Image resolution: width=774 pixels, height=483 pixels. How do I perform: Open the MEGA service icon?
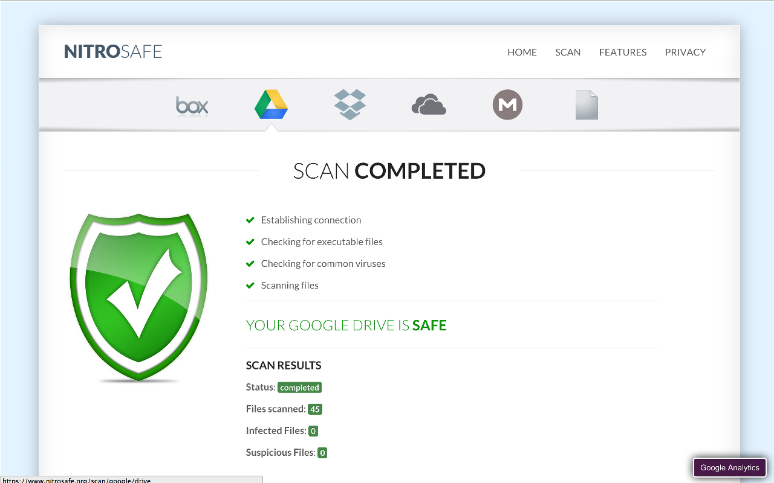pyautogui.click(x=507, y=105)
